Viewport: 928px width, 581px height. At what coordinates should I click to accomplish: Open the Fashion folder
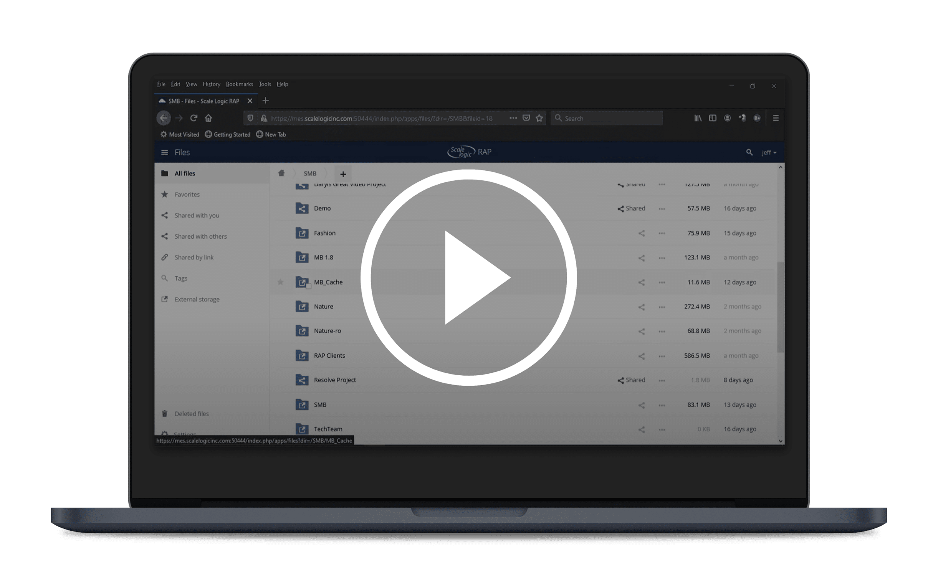[324, 233]
